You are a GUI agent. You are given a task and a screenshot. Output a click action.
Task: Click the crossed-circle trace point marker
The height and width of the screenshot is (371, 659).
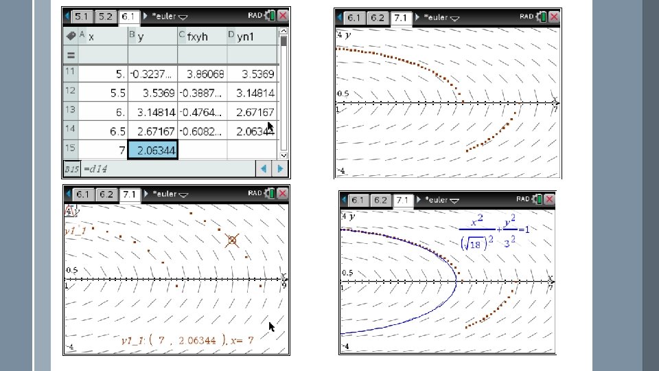click(x=232, y=240)
